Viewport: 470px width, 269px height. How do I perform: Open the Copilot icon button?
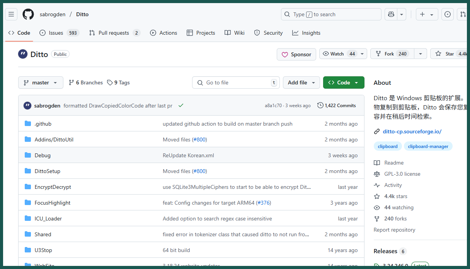pos(391,14)
